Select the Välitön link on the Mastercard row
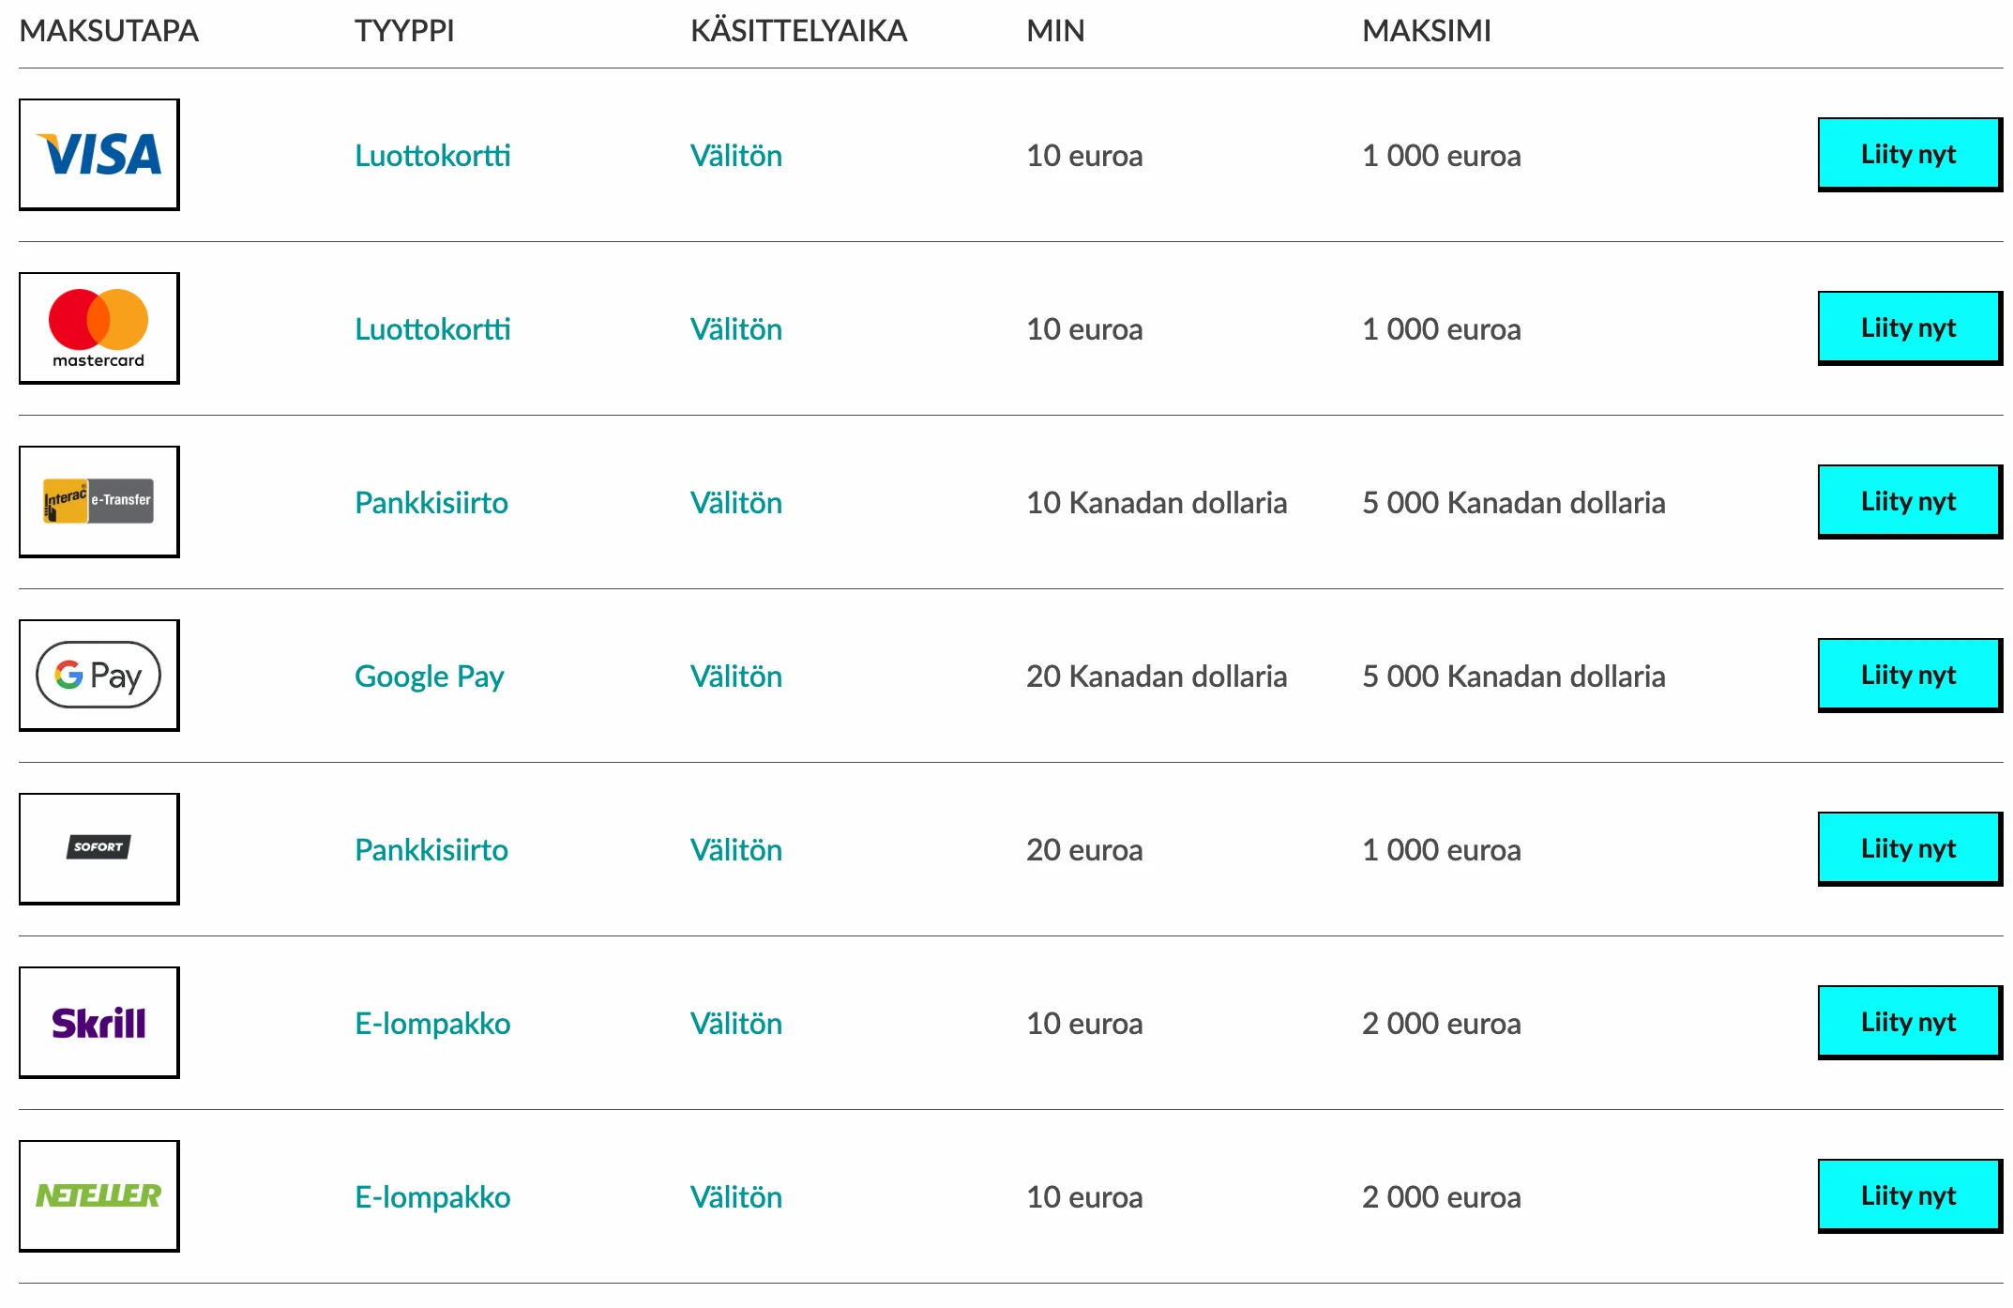Viewport: 2013px width, 1308px height. point(735,328)
